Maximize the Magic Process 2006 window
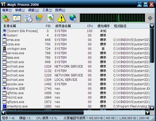Screen dimensions: 156x121 point(145,4)
